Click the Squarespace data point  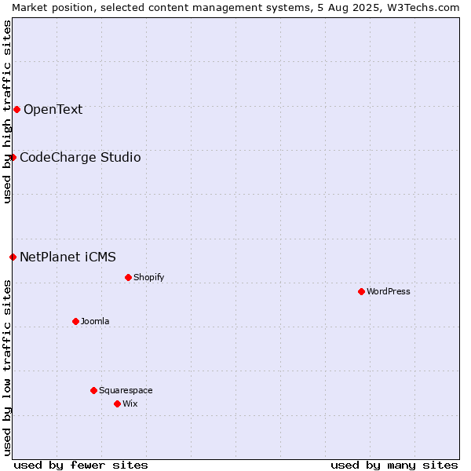tap(93, 390)
